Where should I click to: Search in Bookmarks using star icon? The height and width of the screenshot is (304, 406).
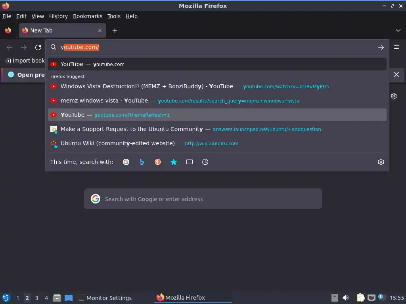coord(174,162)
